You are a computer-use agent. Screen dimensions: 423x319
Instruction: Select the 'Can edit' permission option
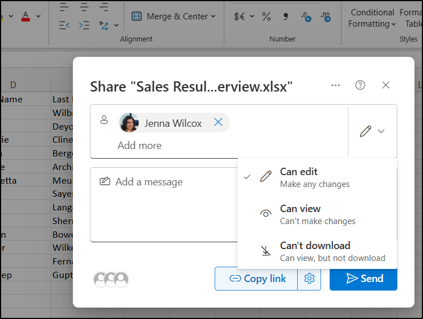(x=317, y=177)
